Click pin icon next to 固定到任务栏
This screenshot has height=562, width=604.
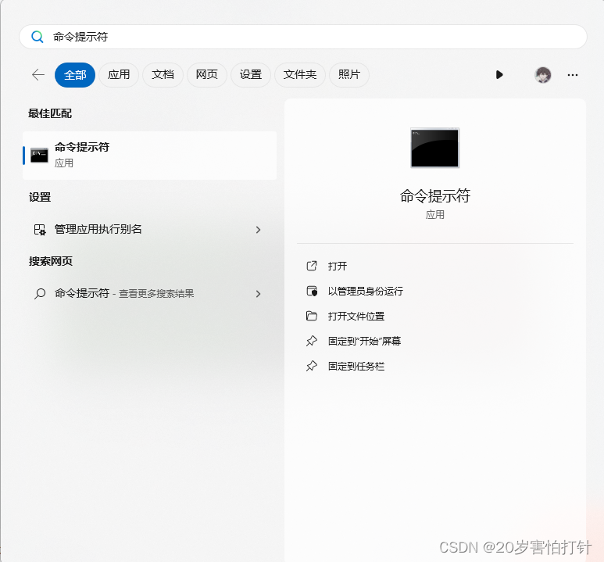pyautogui.click(x=312, y=366)
